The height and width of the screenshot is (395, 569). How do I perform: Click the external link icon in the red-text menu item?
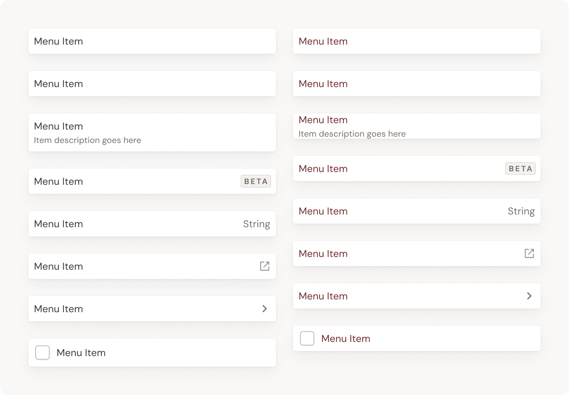529,253
